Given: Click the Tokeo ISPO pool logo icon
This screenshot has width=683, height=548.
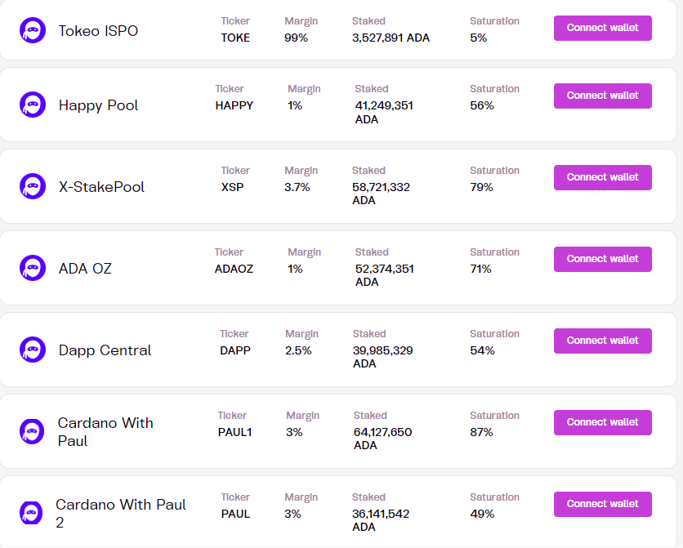Looking at the screenshot, I should point(33,31).
